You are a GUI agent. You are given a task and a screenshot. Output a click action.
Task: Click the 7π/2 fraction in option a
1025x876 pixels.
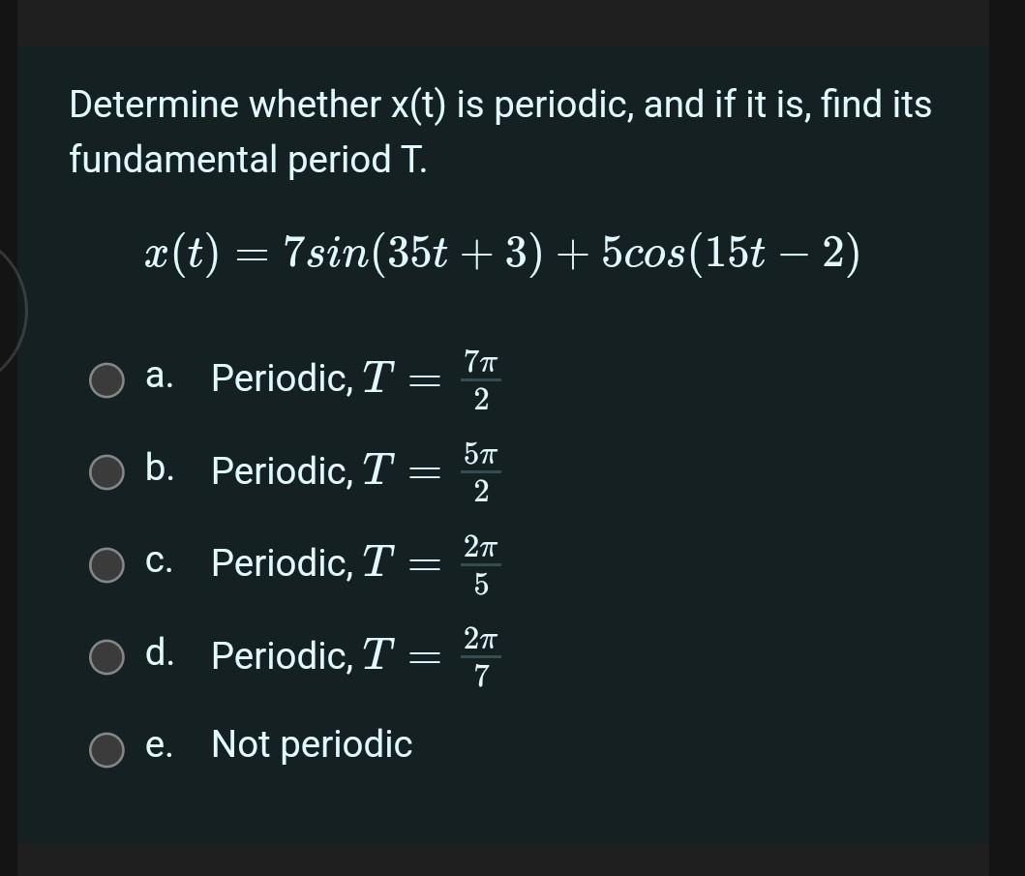(x=483, y=380)
